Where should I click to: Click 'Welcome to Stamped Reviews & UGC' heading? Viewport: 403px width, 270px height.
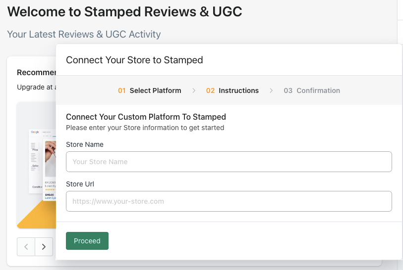(x=124, y=11)
